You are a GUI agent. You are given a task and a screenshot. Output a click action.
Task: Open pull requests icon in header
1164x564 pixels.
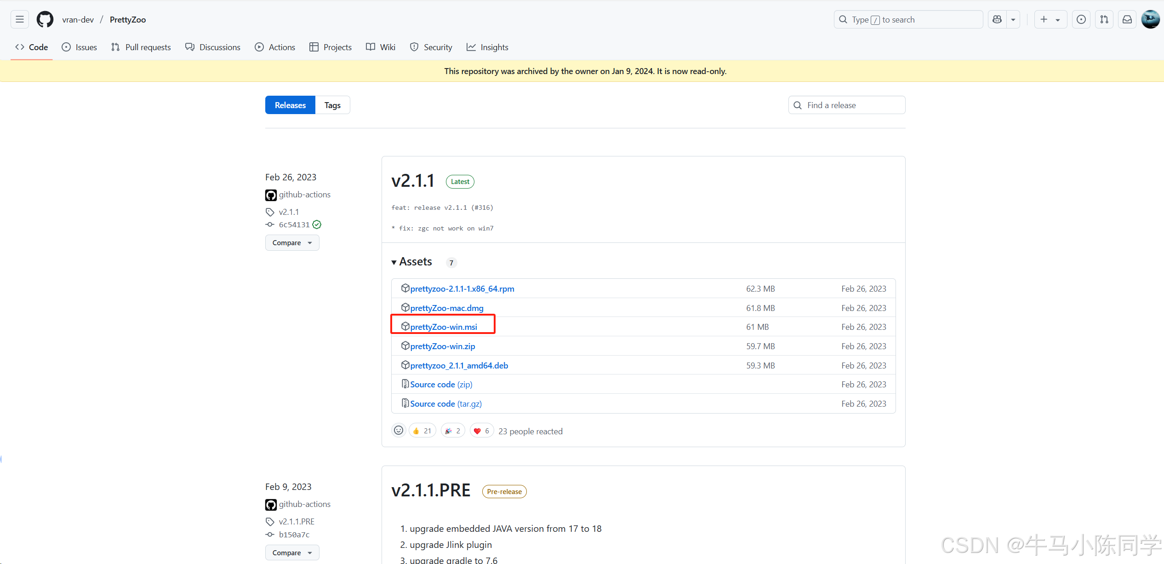(x=1104, y=19)
